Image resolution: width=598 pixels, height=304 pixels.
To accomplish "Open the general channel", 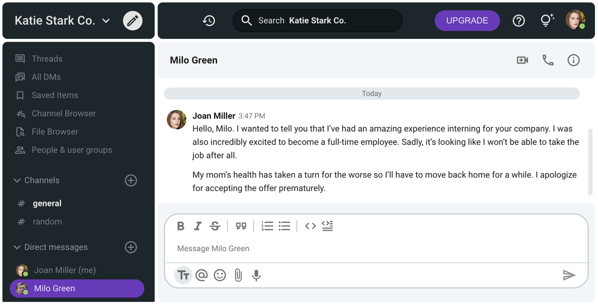I will 47,203.
